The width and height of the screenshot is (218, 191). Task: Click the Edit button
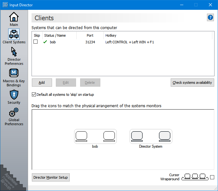tap(66, 83)
